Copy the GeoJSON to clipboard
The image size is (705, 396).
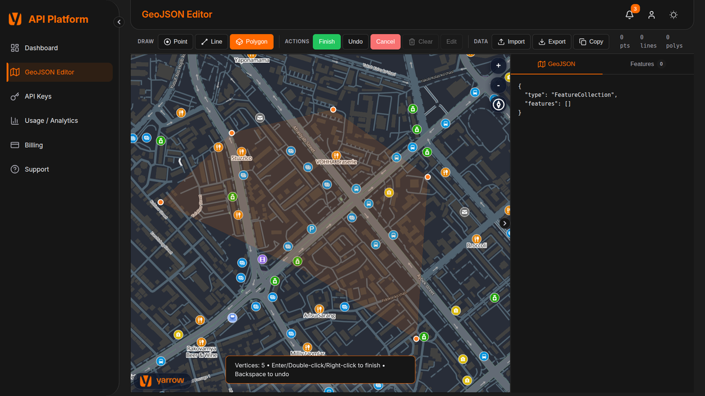[x=591, y=42]
